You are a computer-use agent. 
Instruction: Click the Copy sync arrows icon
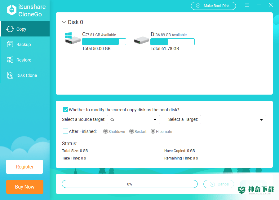tap(10, 29)
